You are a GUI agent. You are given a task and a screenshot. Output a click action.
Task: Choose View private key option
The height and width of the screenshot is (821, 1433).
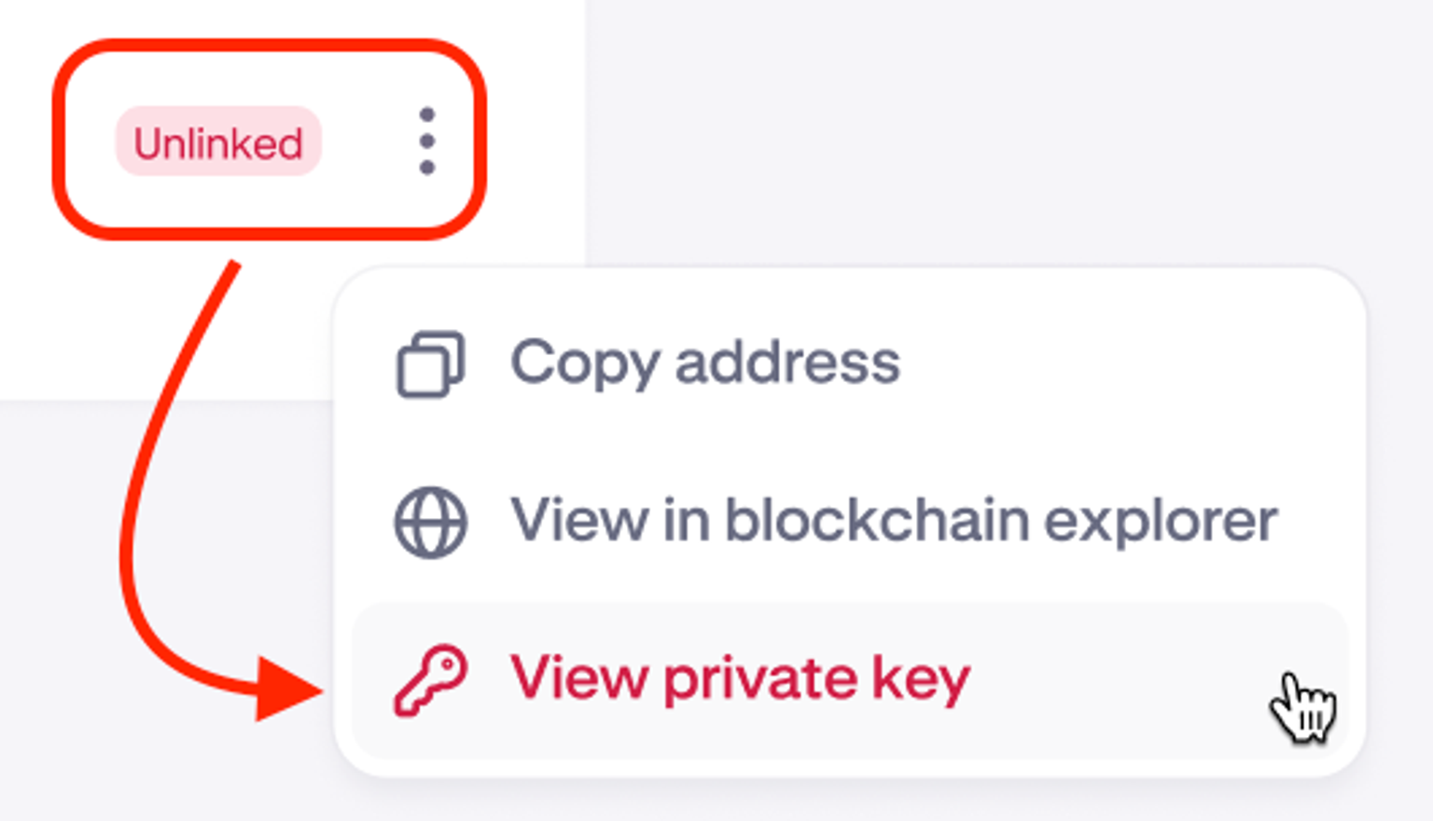coord(740,679)
